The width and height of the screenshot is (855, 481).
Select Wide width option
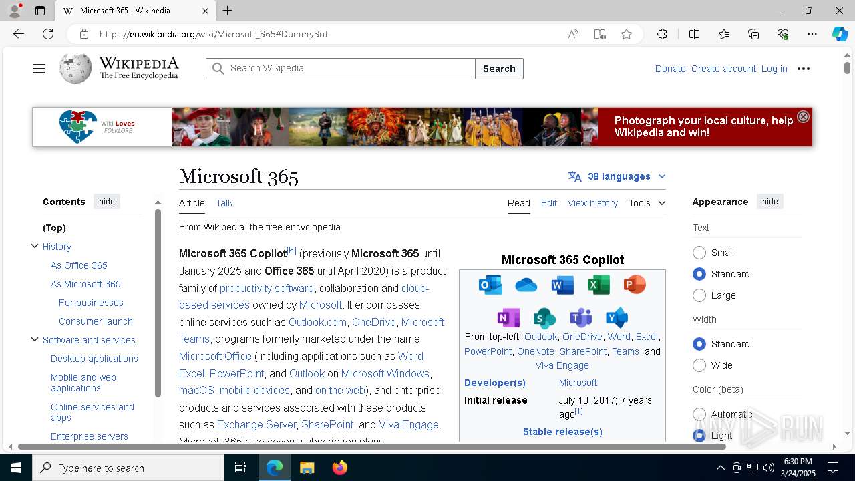pos(699,365)
